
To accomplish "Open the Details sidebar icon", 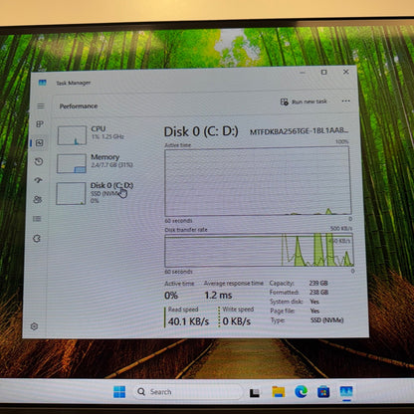I will [37, 219].
